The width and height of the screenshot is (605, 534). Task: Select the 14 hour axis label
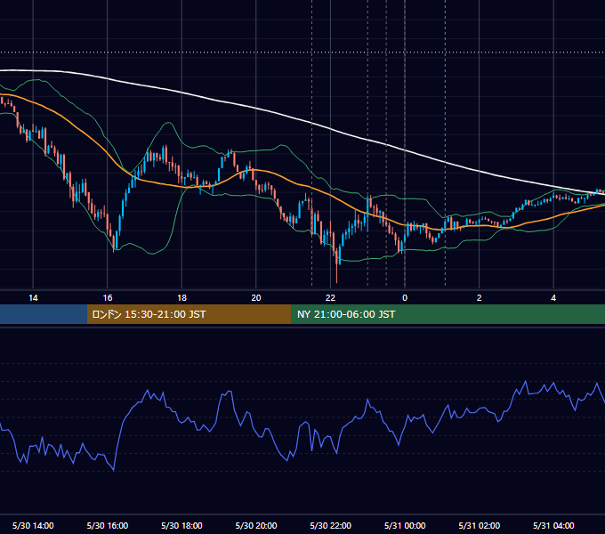tap(33, 298)
